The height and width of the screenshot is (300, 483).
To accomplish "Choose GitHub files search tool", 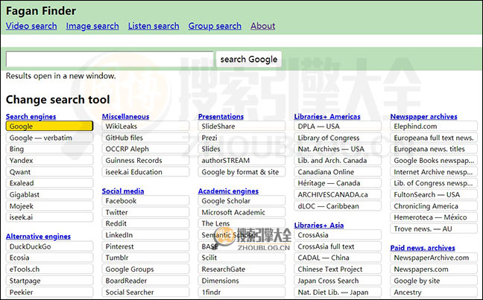I will tap(145, 138).
